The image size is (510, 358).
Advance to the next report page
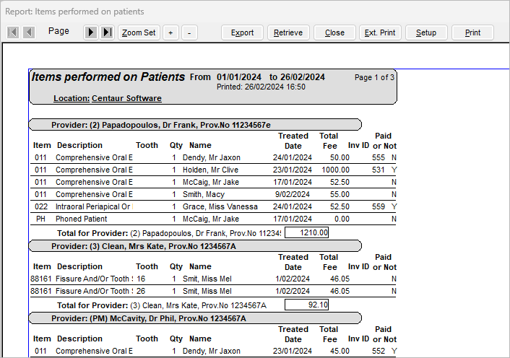tap(91, 32)
